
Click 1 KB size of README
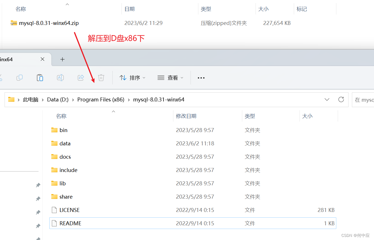[x=329, y=223]
